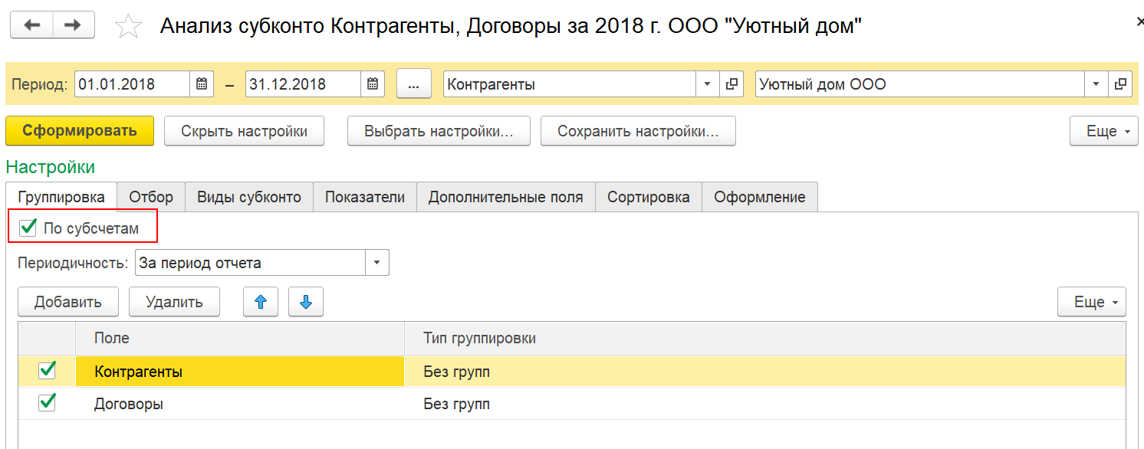
Task: Open calendar for end date 31.12.2018
Action: [372, 84]
